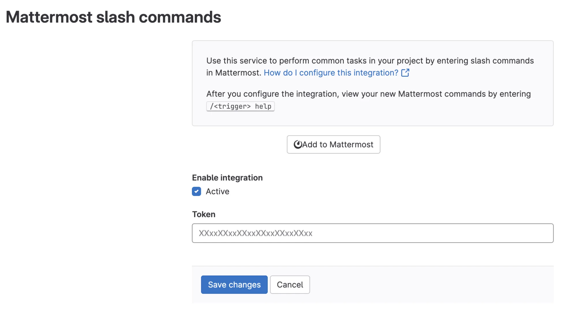
Task: Click the Mattermost logo icon in button
Action: coord(298,144)
